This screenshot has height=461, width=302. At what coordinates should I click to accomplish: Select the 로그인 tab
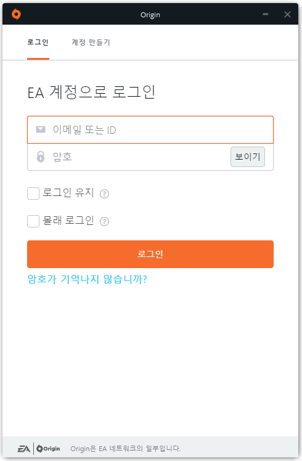point(38,43)
